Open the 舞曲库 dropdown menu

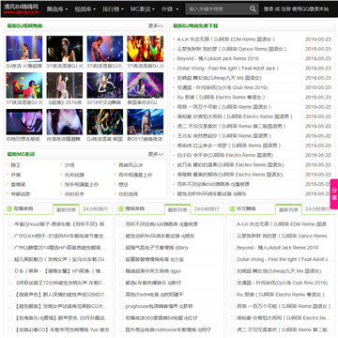coord(57,9)
